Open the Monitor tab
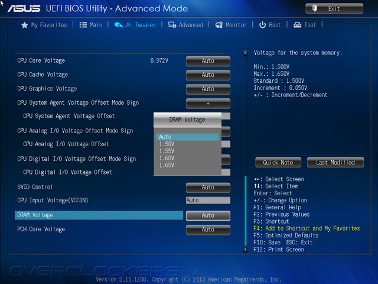Viewport: 378px width, 284px height. click(231, 25)
